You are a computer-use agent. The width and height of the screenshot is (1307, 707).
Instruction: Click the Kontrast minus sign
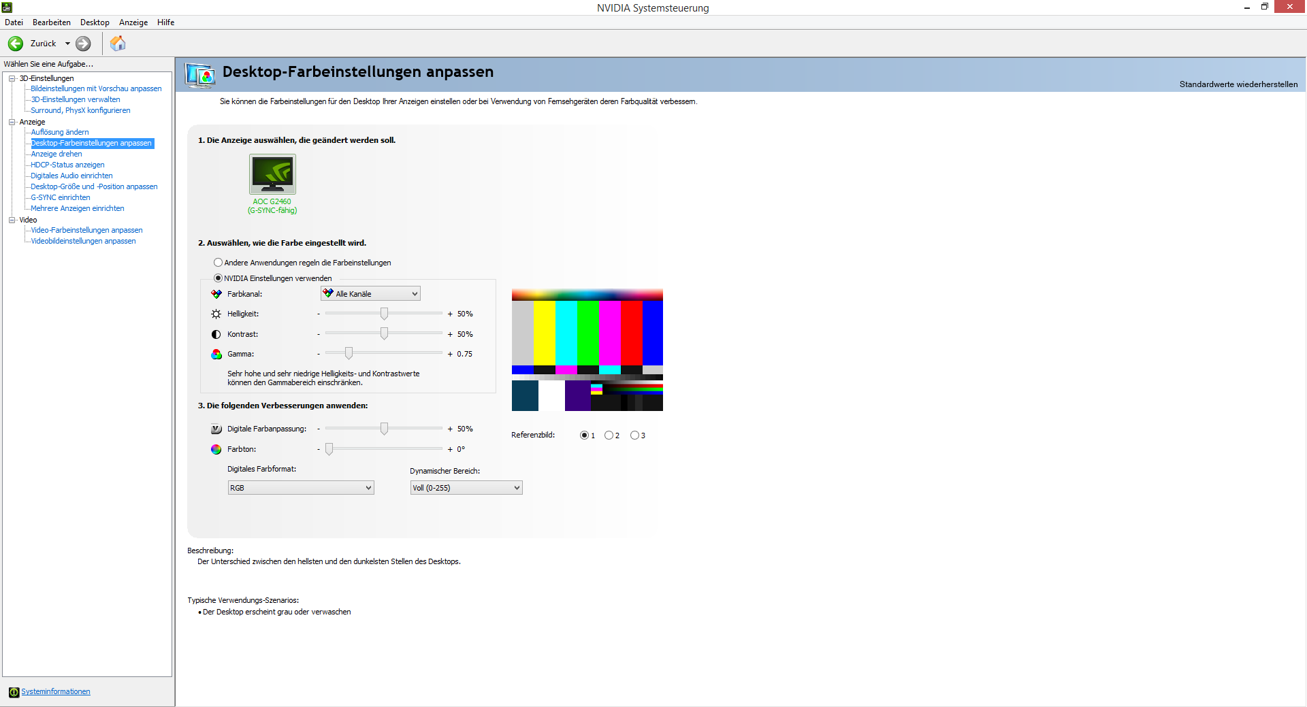click(x=319, y=335)
